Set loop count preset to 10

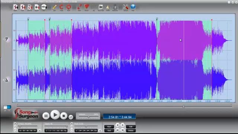pyautogui.click(x=58, y=131)
